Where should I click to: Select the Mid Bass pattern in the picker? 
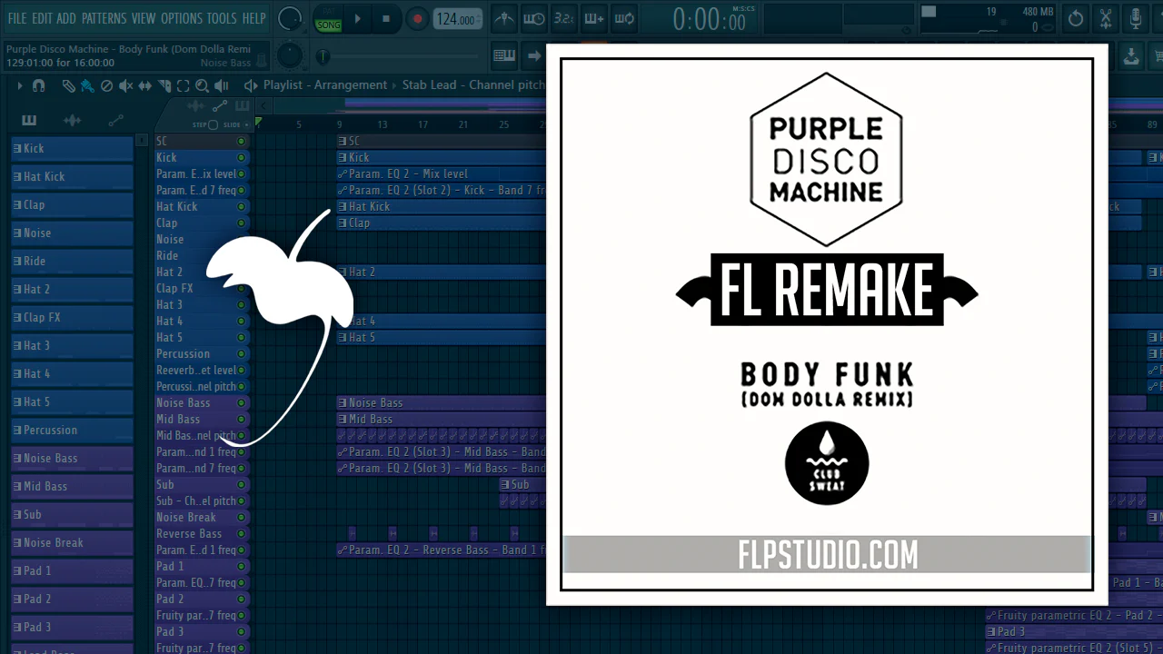pyautogui.click(x=72, y=486)
